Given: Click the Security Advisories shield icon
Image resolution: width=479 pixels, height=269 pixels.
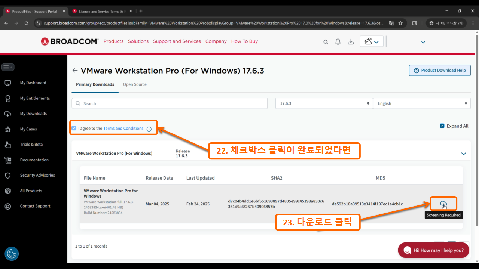Looking at the screenshot, I should click(x=7, y=176).
